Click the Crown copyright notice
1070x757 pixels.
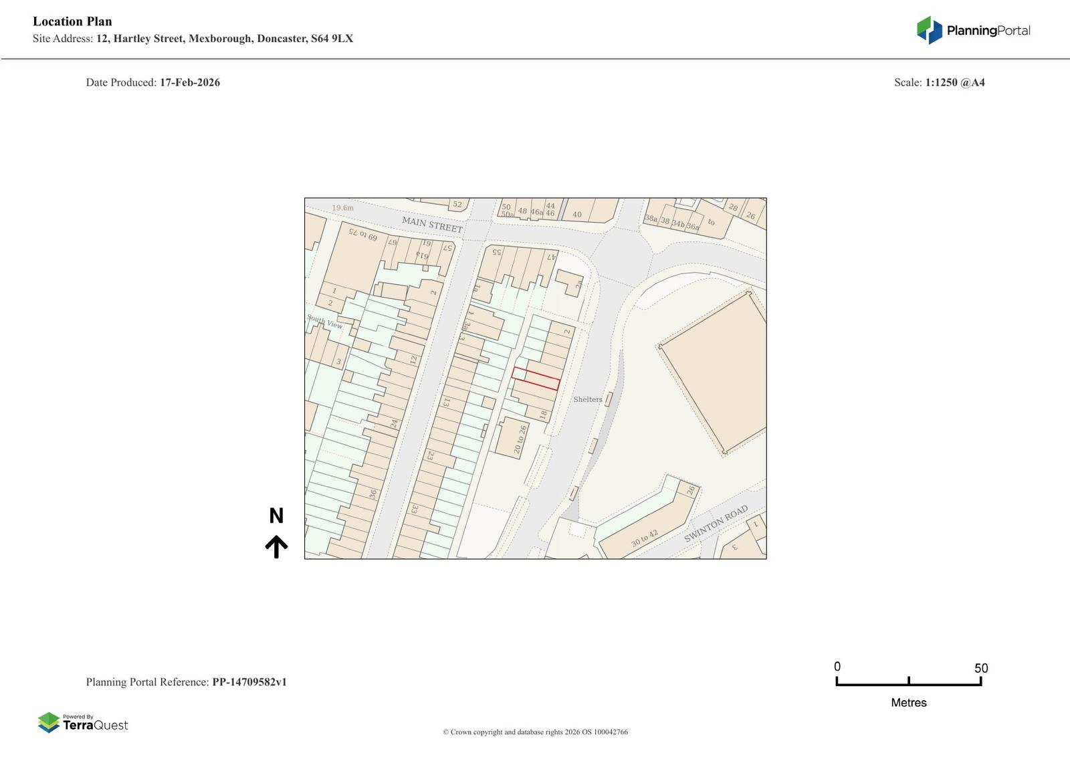point(535,732)
